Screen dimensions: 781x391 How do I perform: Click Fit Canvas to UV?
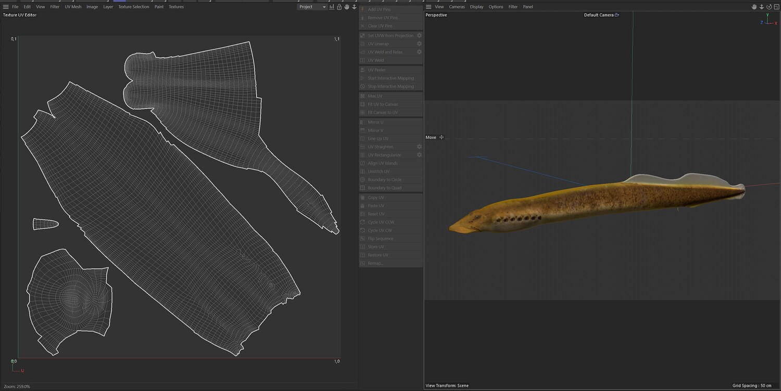pos(391,112)
